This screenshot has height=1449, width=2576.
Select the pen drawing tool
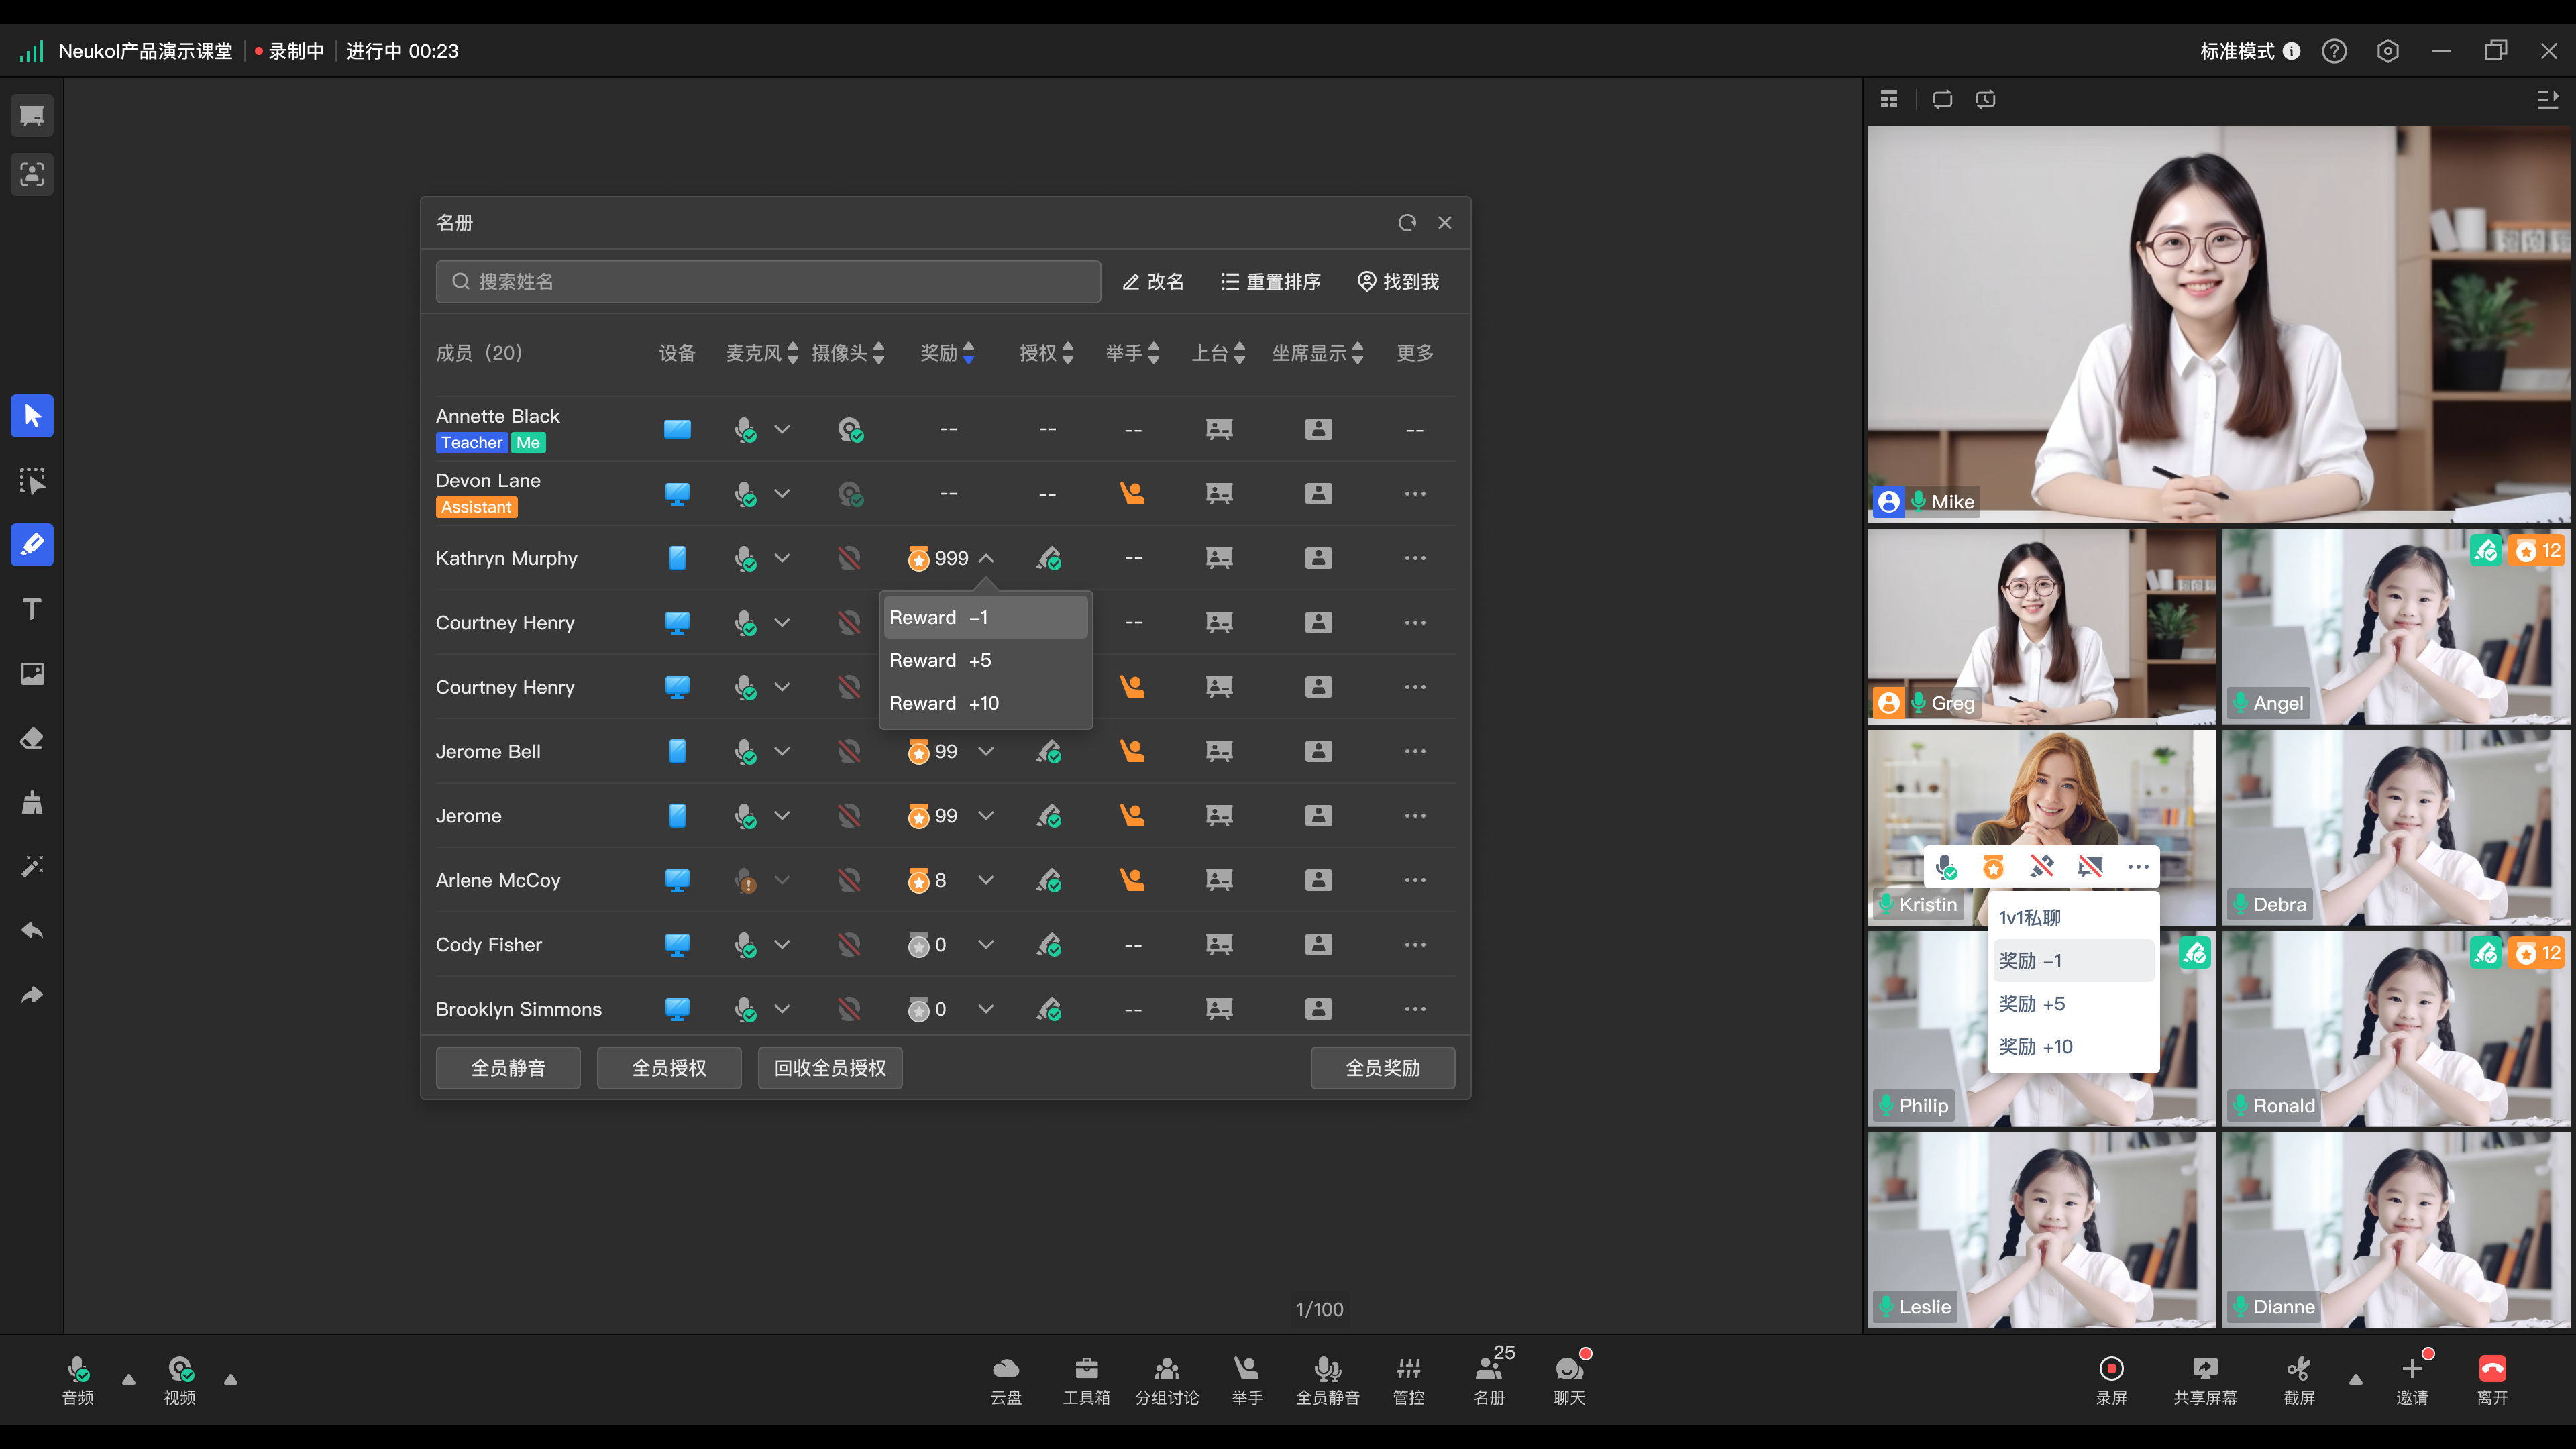click(x=32, y=545)
